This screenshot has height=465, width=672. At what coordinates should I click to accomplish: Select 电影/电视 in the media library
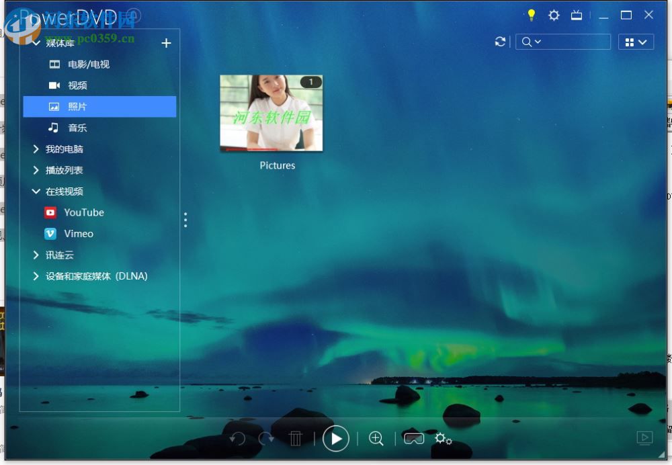tap(88, 65)
